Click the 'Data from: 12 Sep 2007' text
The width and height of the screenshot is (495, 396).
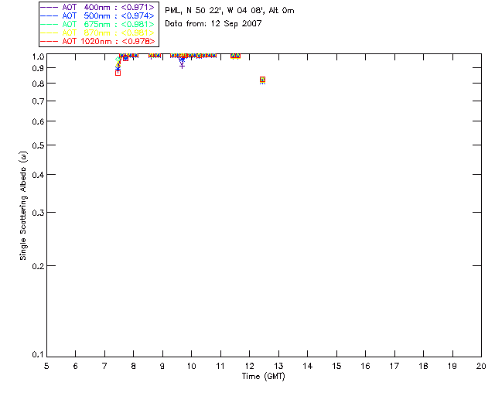(x=213, y=24)
